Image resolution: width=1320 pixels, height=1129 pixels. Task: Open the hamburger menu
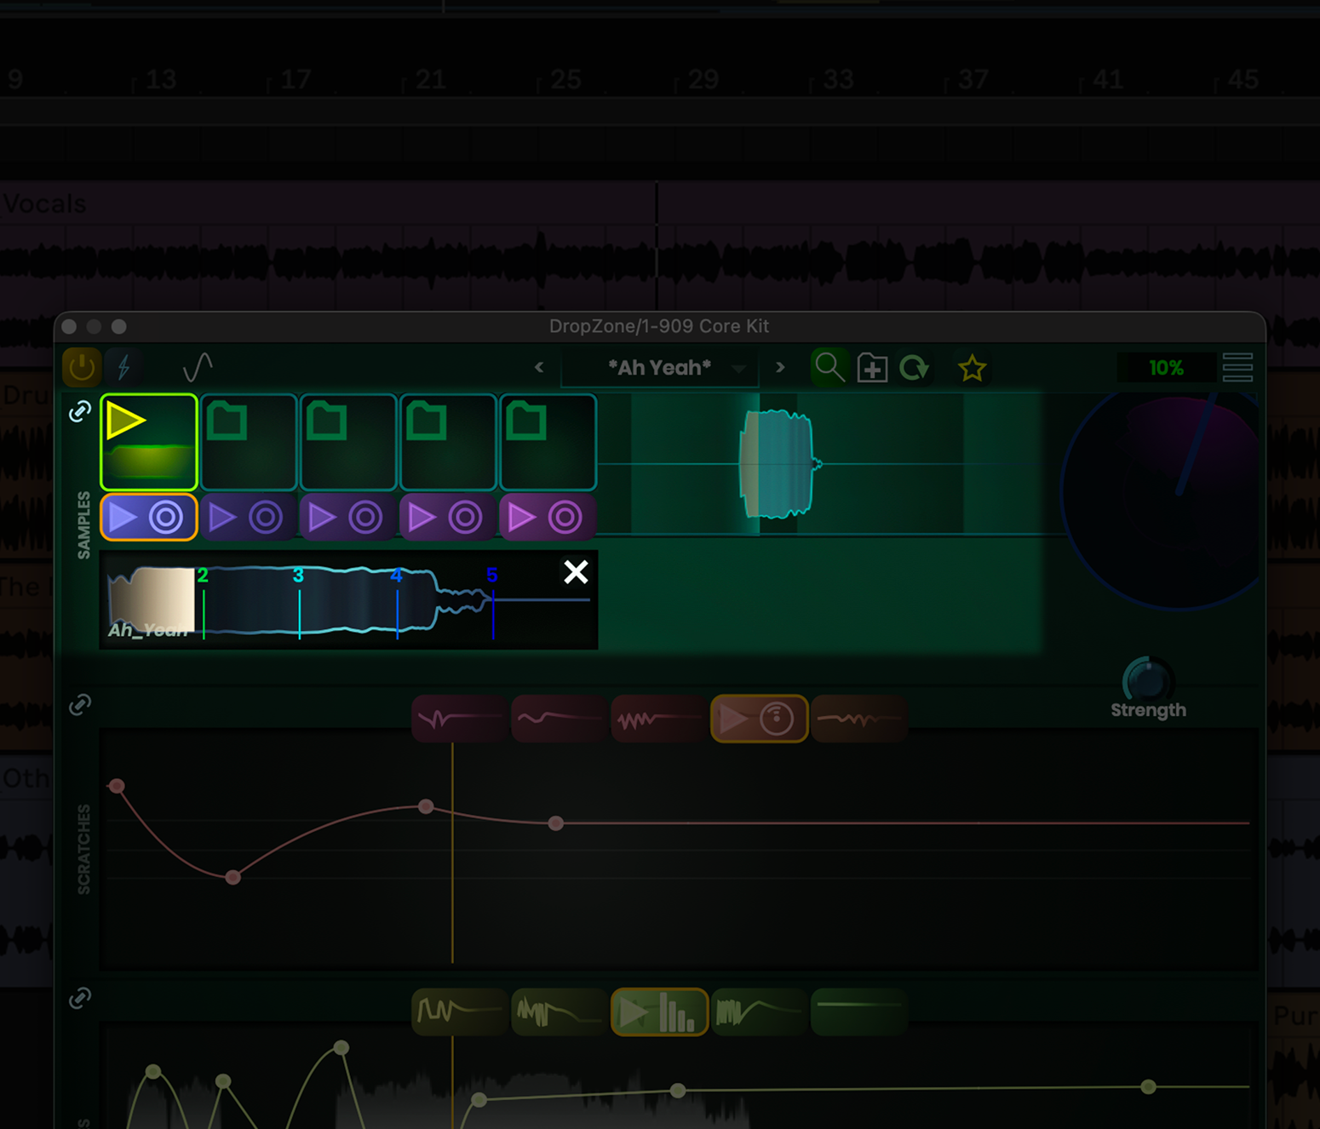pos(1237,368)
